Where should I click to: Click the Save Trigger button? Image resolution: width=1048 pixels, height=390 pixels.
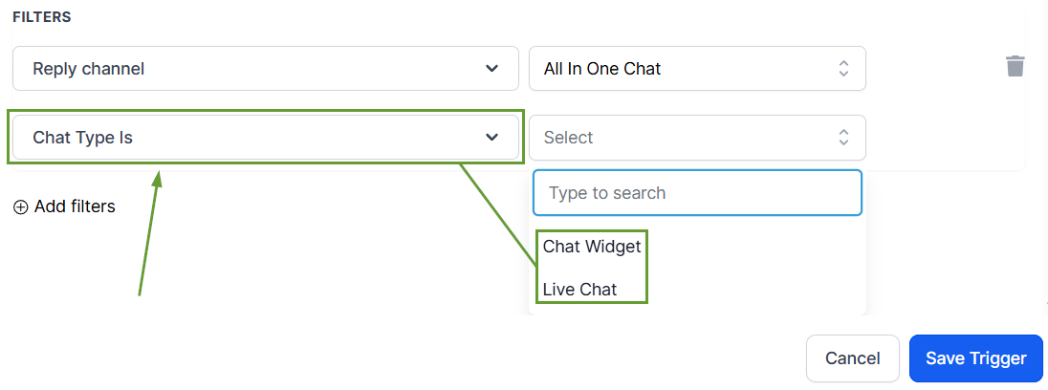click(975, 358)
